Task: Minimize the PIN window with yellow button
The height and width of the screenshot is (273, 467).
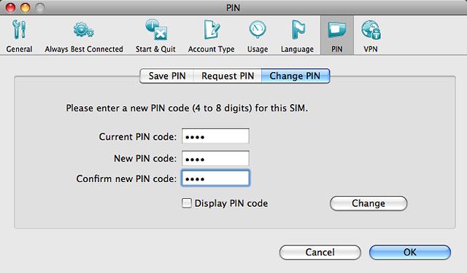Action: tap(25, 7)
